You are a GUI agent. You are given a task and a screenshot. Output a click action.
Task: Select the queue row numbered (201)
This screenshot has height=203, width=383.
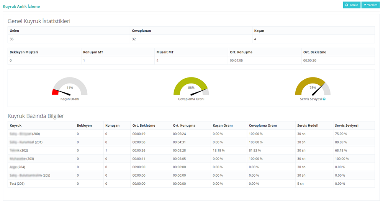[x=26, y=142]
